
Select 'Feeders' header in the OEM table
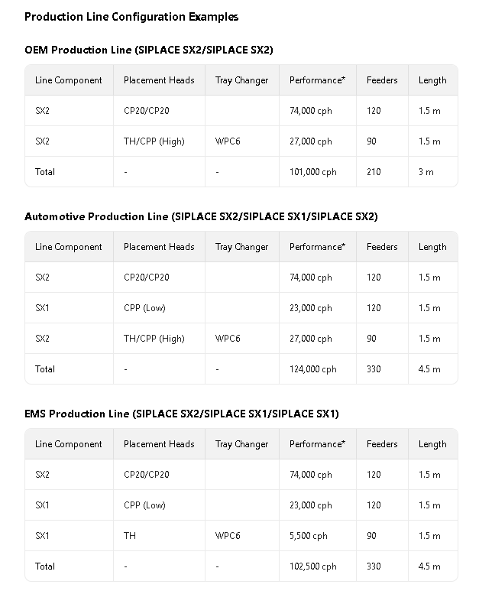pos(382,80)
